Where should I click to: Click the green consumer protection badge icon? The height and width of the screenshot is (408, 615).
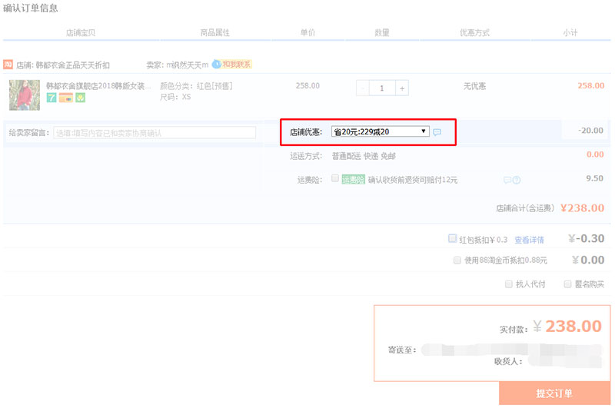click(80, 98)
